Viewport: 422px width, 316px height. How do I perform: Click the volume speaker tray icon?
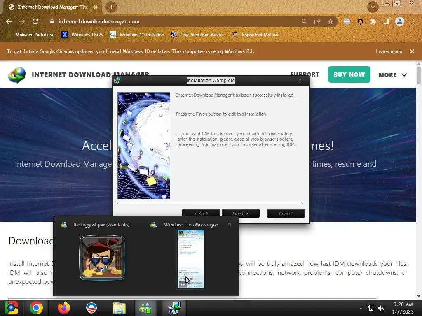tap(381, 308)
